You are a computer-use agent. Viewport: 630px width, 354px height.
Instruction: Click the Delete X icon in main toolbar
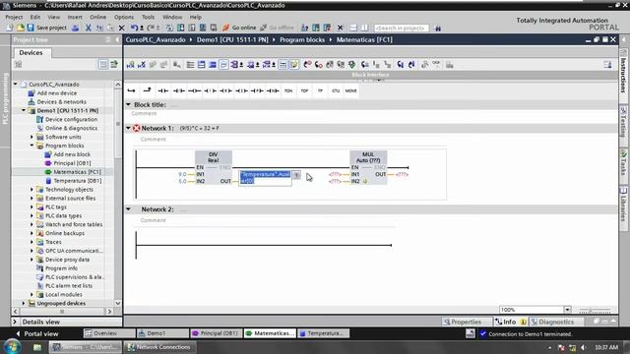pos(121,28)
